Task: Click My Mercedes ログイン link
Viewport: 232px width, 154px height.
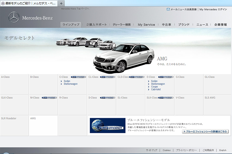Action: (213, 9)
